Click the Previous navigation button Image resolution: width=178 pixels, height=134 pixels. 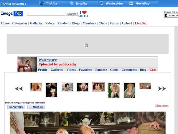pyautogui.click(x=16, y=107)
